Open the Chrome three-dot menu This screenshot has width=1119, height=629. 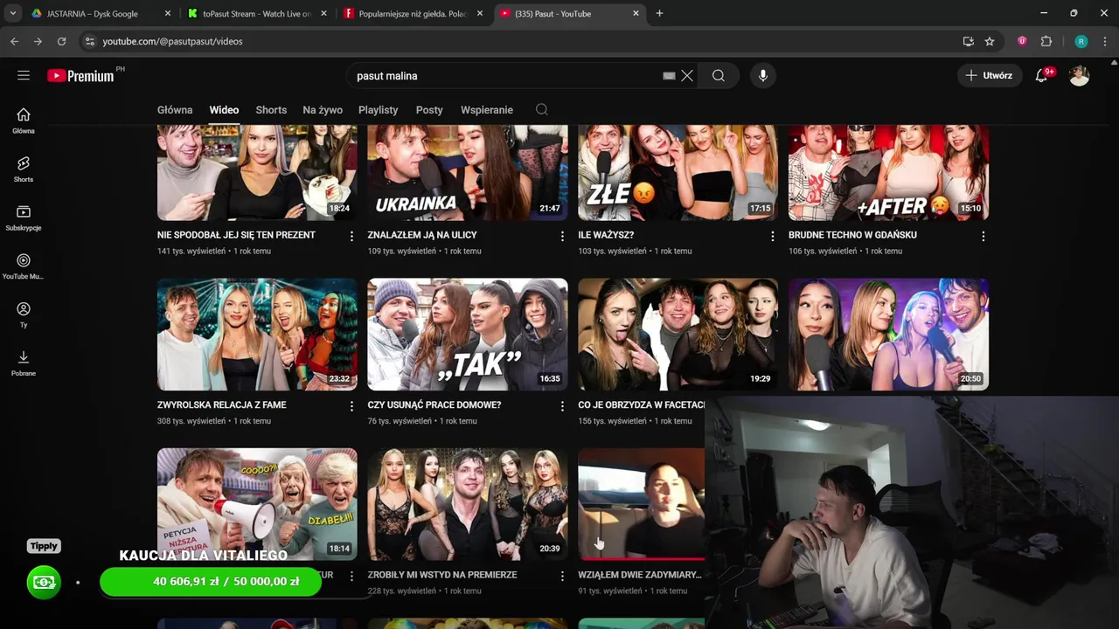pyautogui.click(x=1106, y=41)
